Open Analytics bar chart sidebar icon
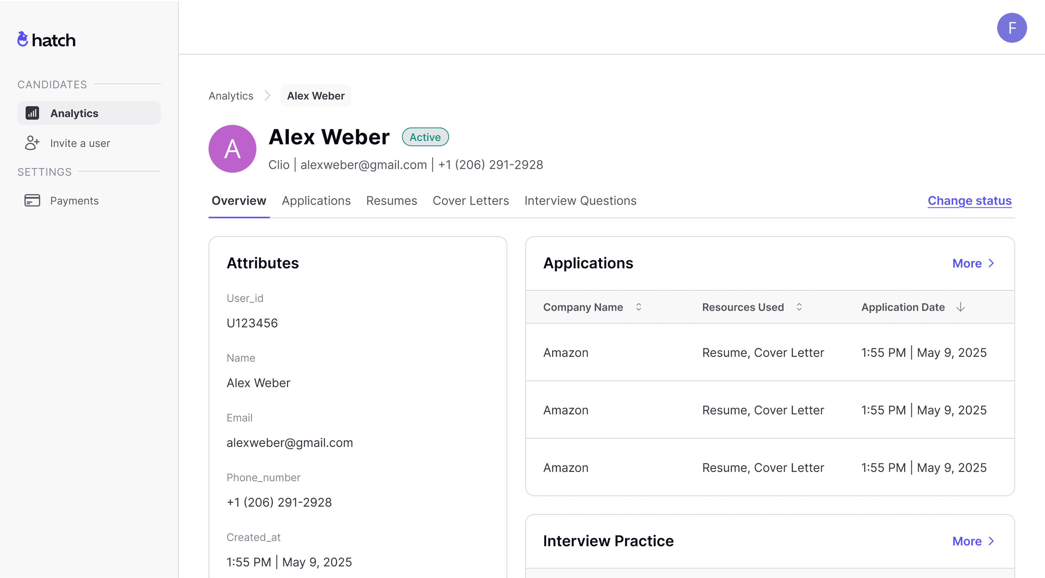This screenshot has width=1045, height=578. point(32,113)
